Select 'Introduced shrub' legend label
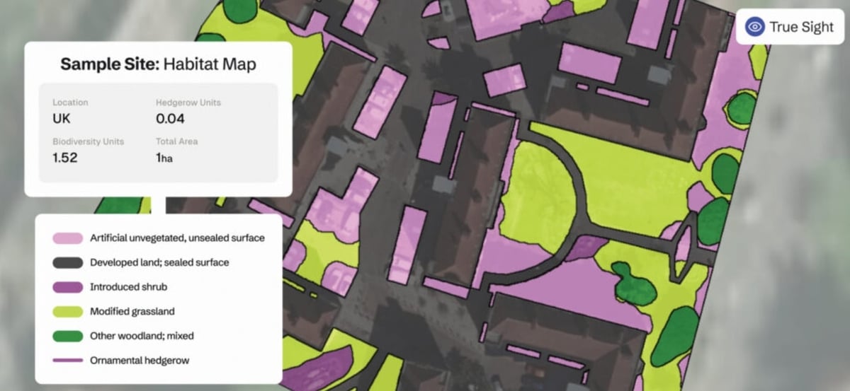Image resolution: width=850 pixels, height=391 pixels. click(x=129, y=287)
